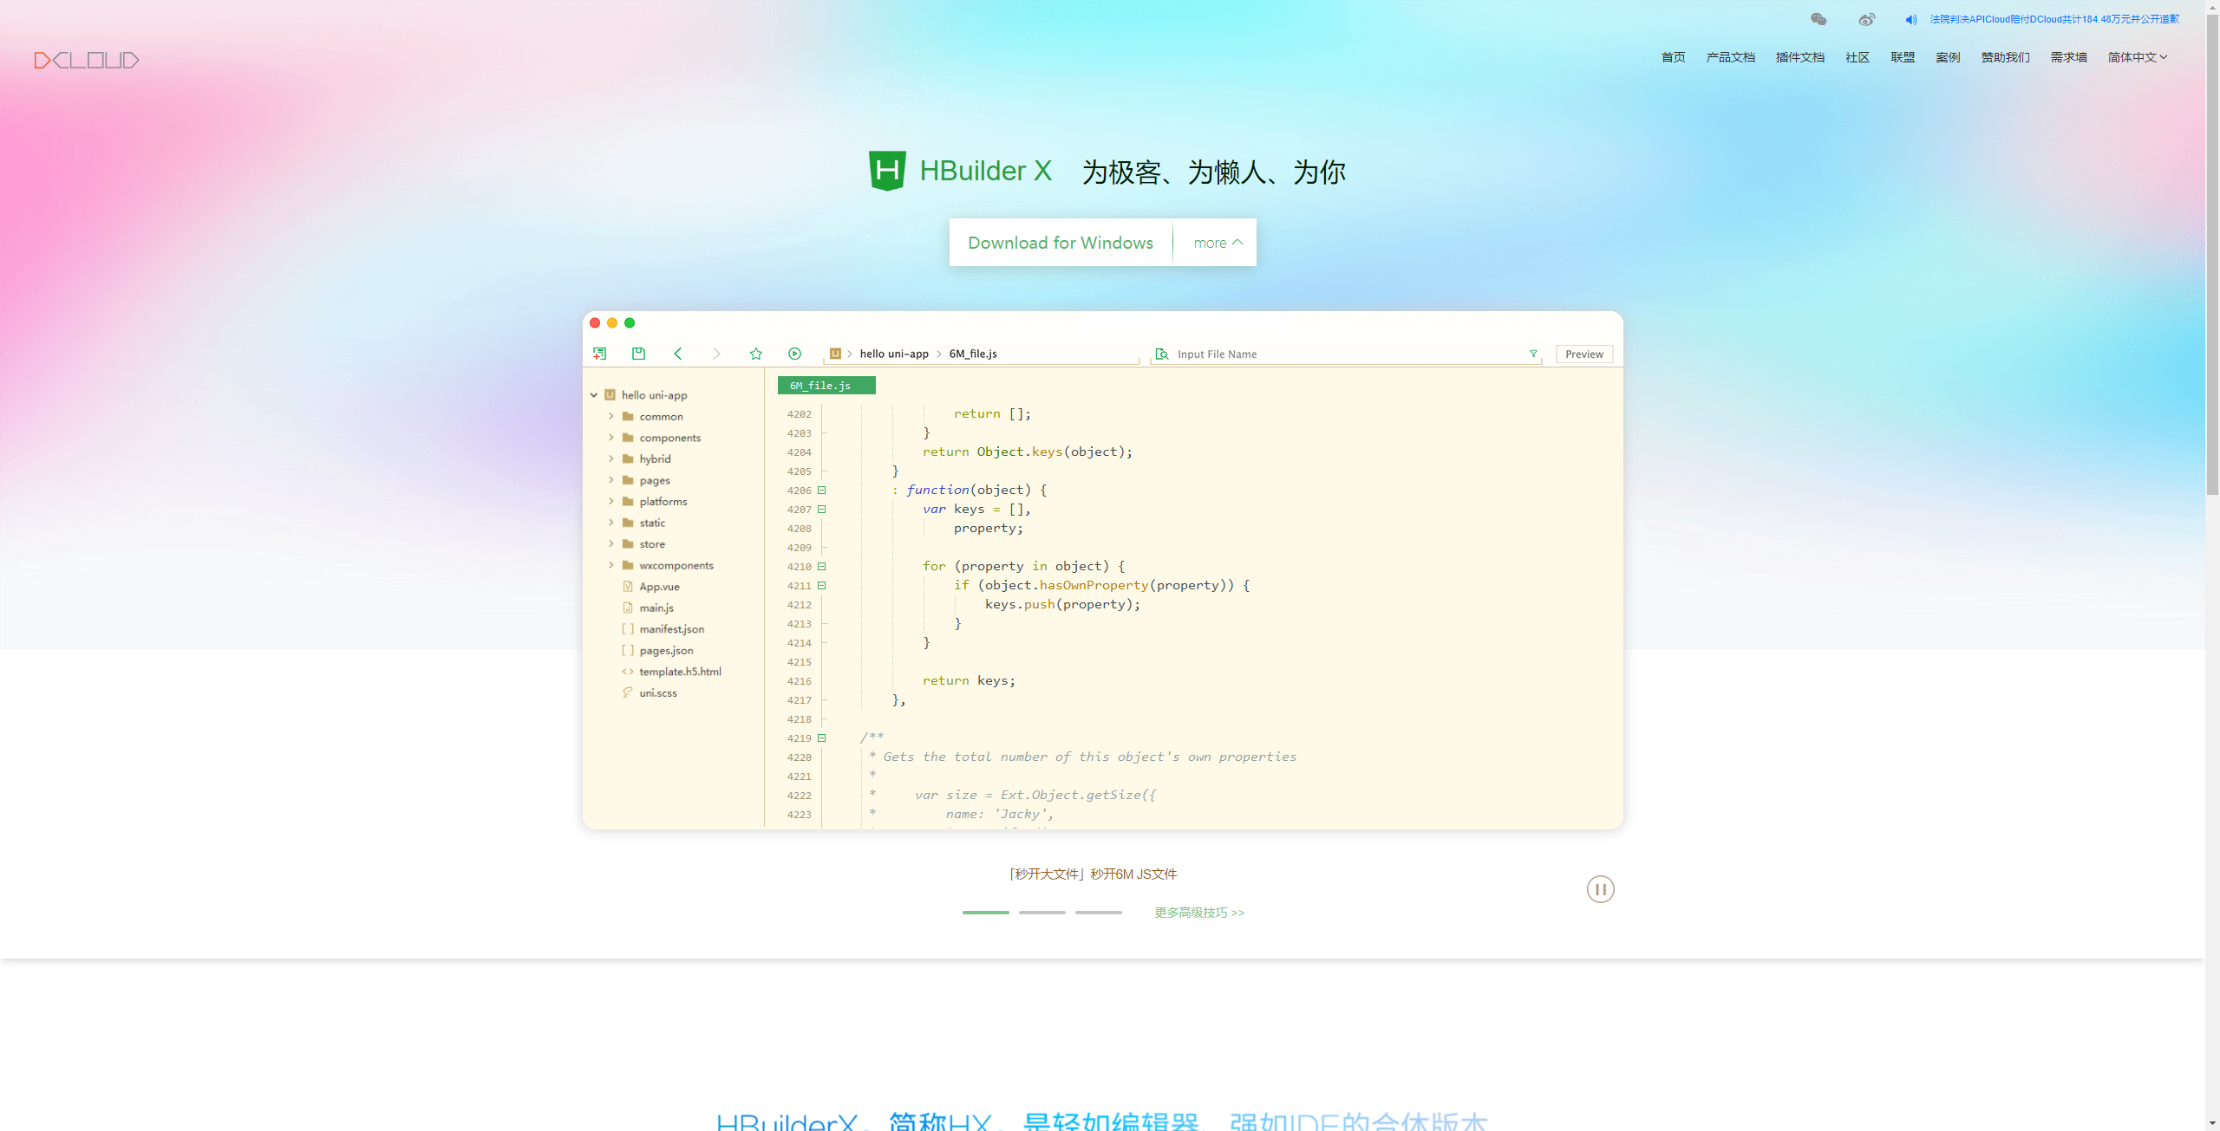This screenshot has width=2220, height=1131.
Task: Navigate forward with the arrow icon
Action: pyautogui.click(x=717, y=354)
